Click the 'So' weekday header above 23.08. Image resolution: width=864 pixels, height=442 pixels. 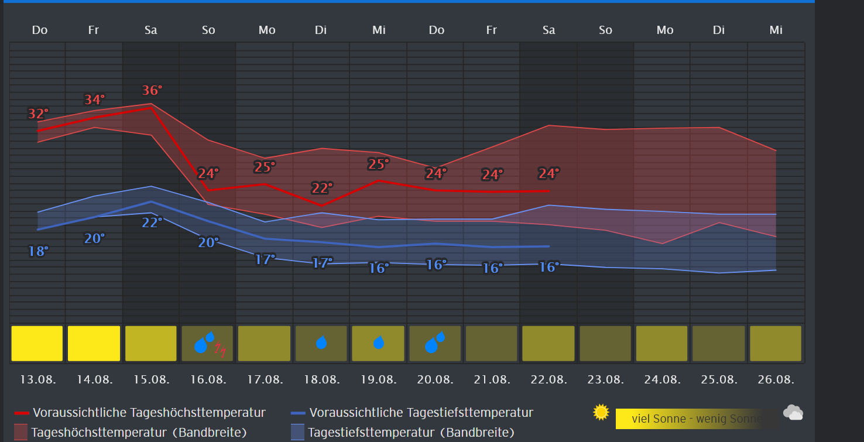[x=605, y=30]
